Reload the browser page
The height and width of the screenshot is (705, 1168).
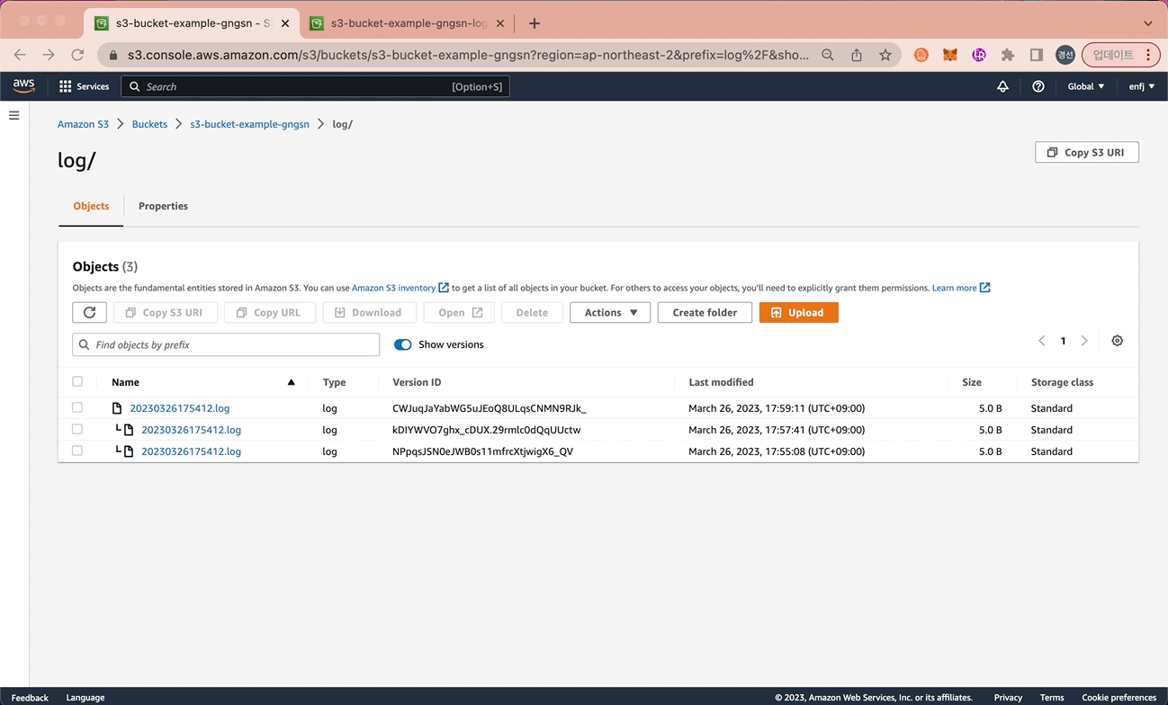coord(77,55)
